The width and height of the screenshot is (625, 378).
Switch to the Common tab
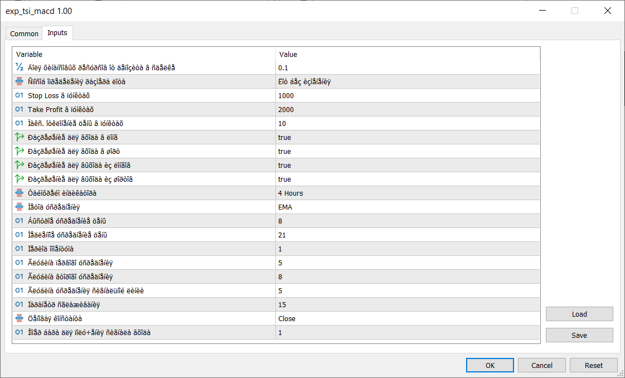(25, 33)
